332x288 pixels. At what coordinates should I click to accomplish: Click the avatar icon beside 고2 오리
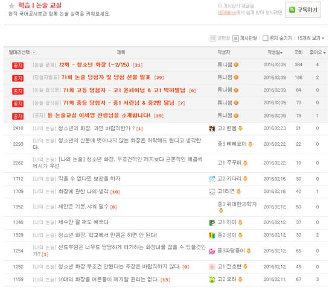click(x=212, y=280)
